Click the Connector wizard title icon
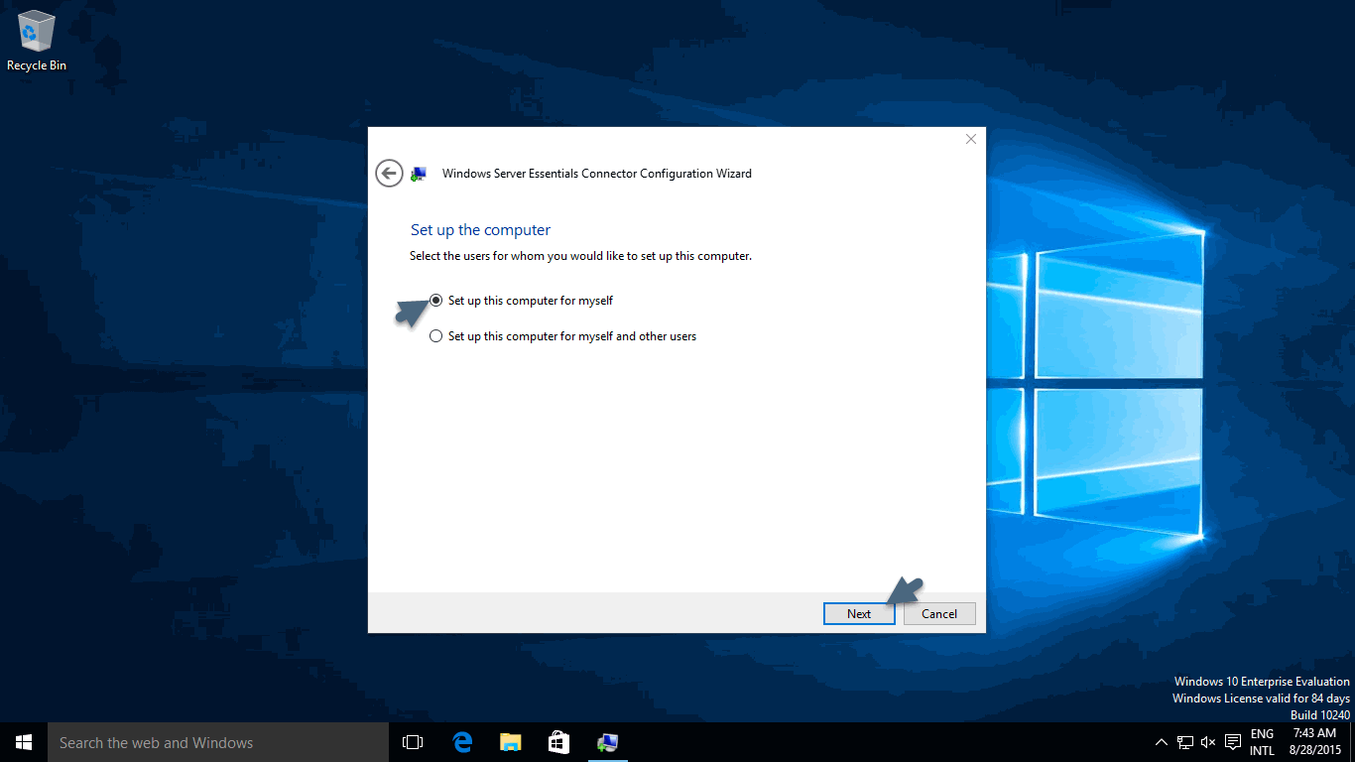This screenshot has height=762, width=1355. point(419,174)
